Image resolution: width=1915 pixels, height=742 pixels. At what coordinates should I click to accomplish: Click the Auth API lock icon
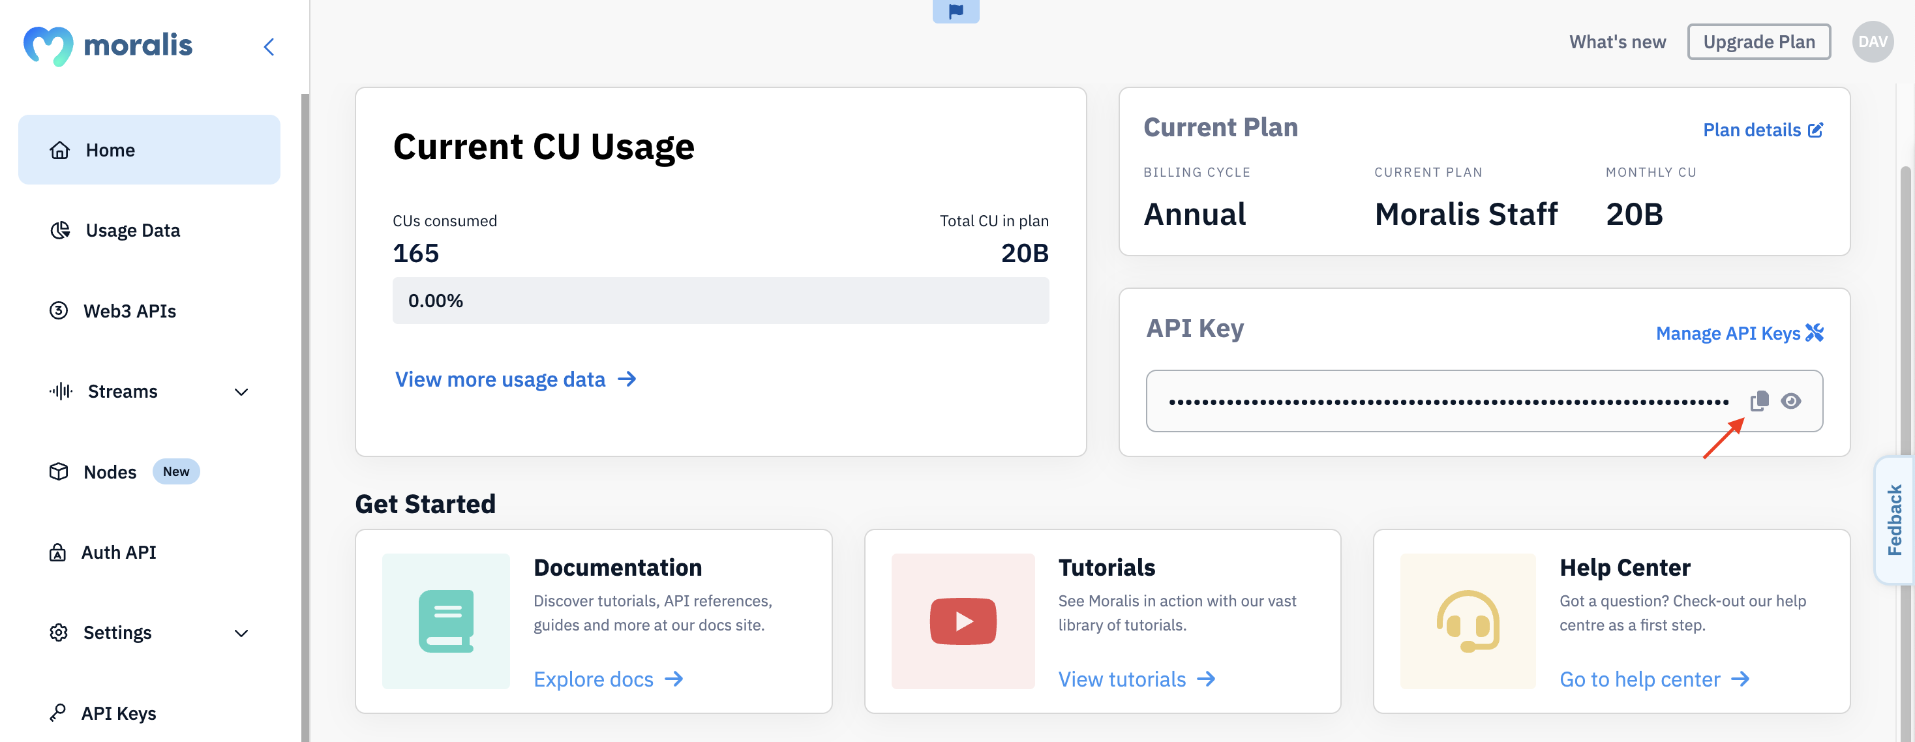(x=57, y=552)
